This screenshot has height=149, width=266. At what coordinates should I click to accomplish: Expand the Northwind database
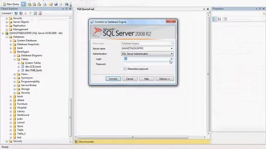point(11,115)
